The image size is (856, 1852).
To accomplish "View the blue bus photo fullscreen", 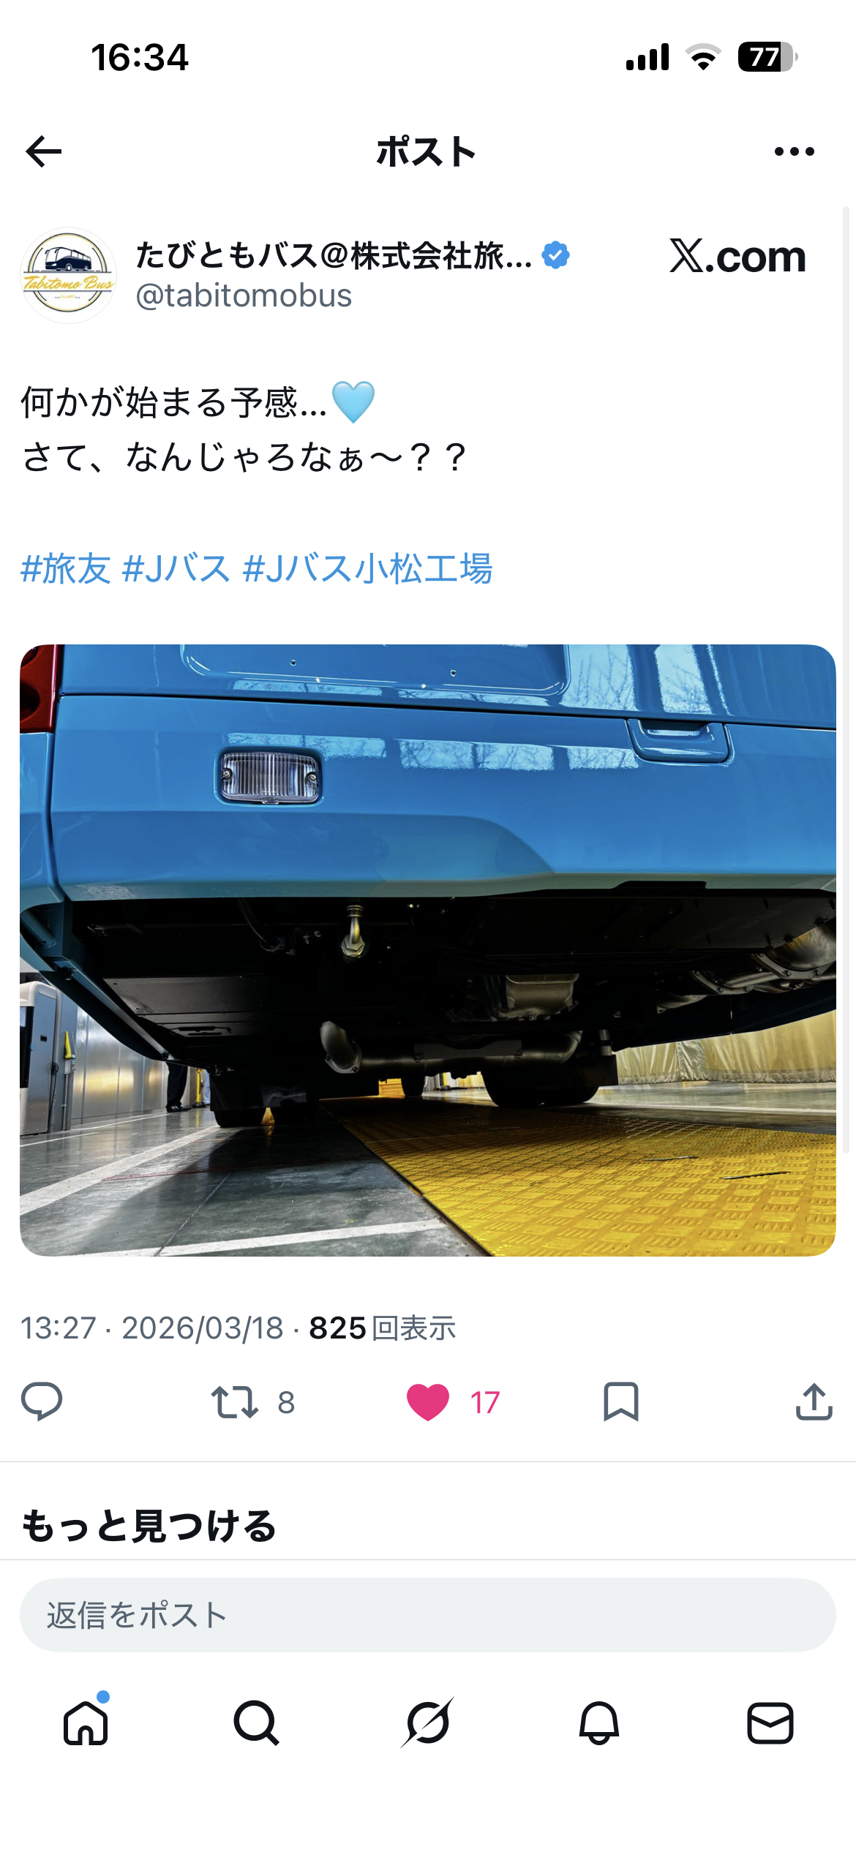I will (x=428, y=950).
